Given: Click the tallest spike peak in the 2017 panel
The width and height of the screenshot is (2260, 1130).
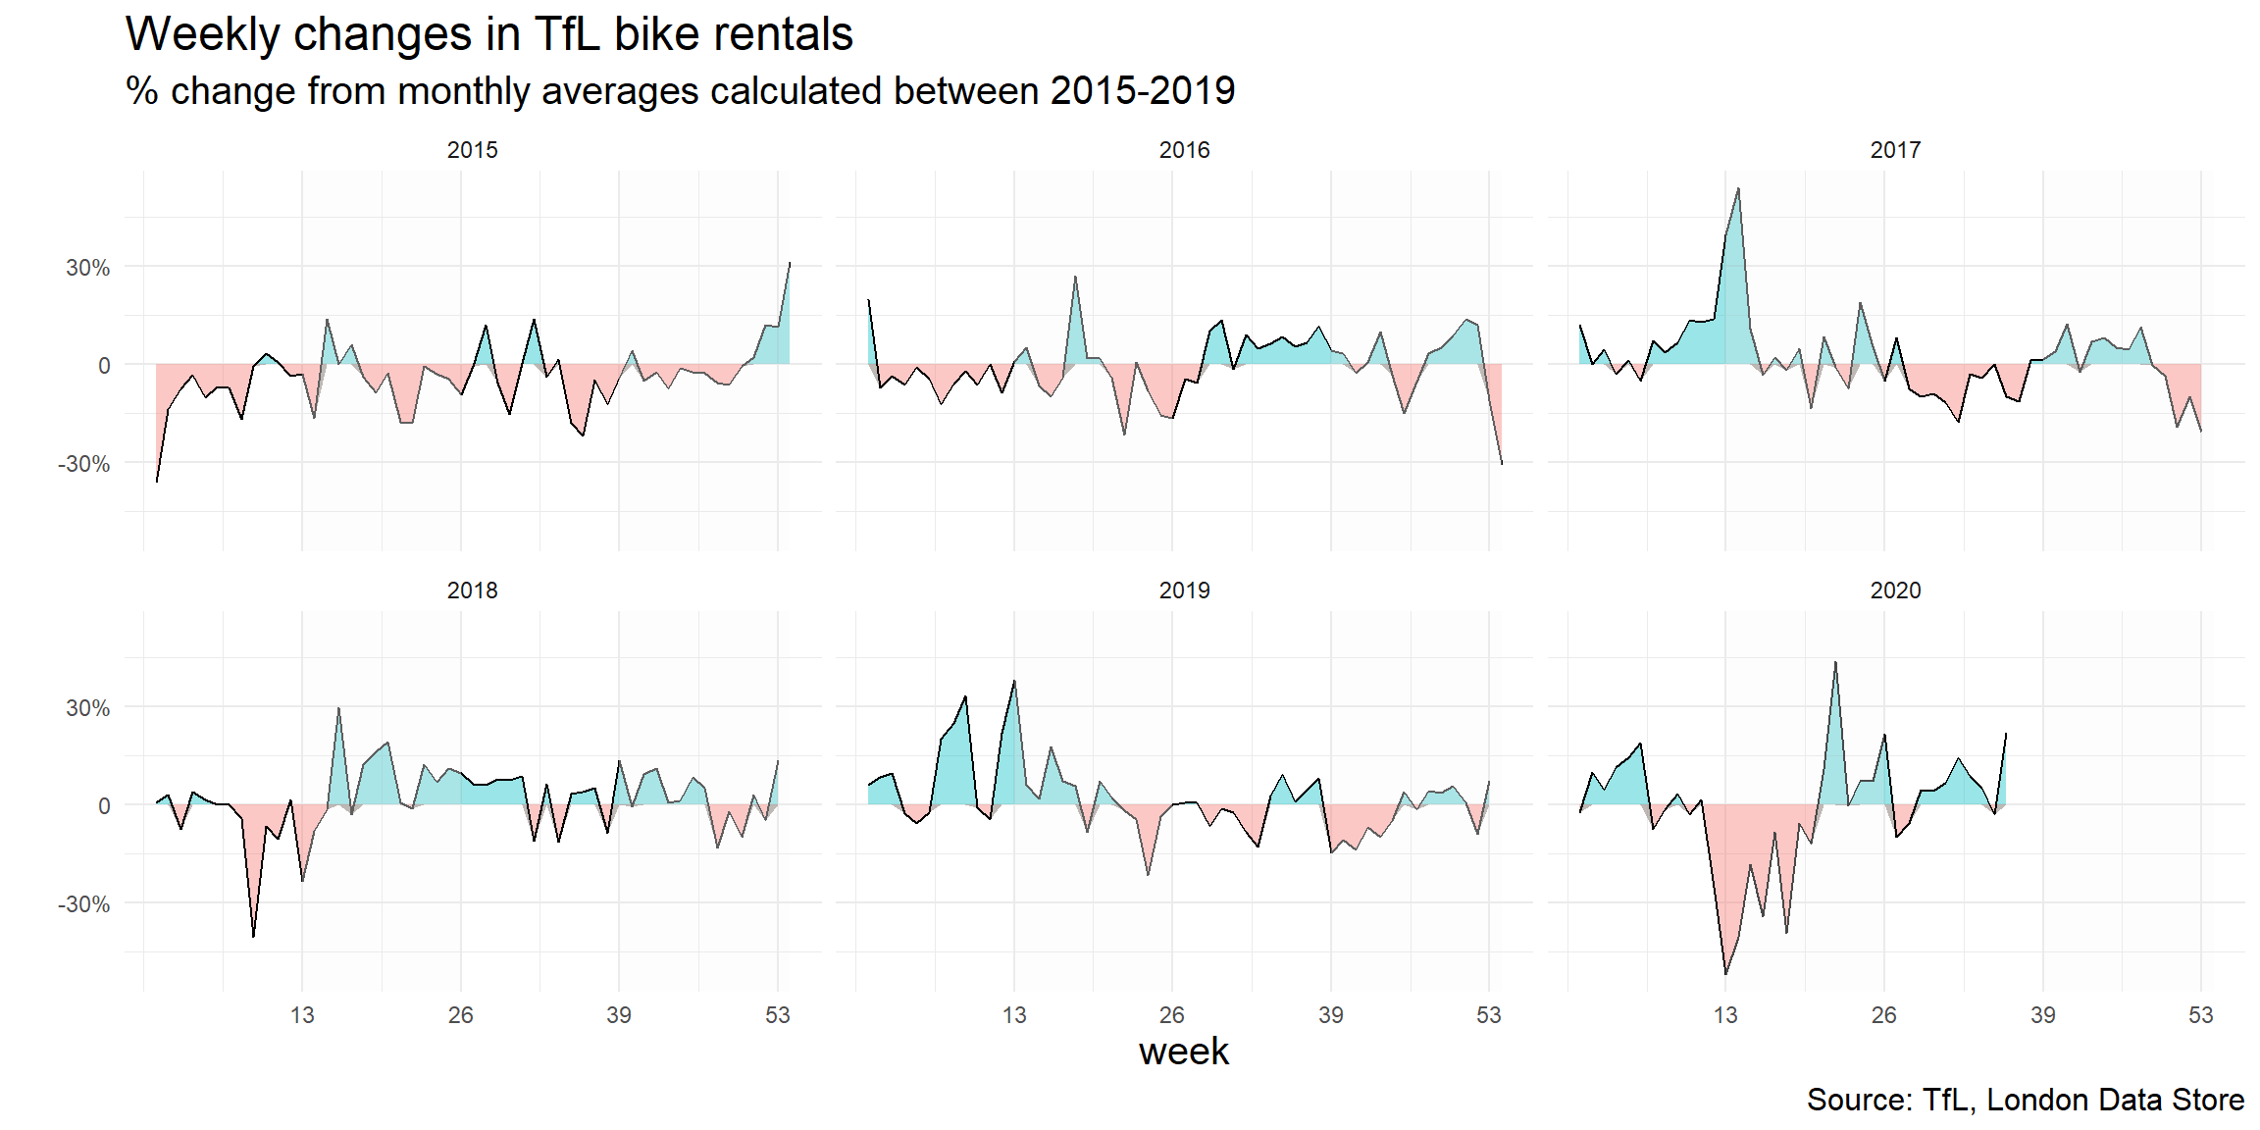Looking at the screenshot, I should tap(1738, 189).
